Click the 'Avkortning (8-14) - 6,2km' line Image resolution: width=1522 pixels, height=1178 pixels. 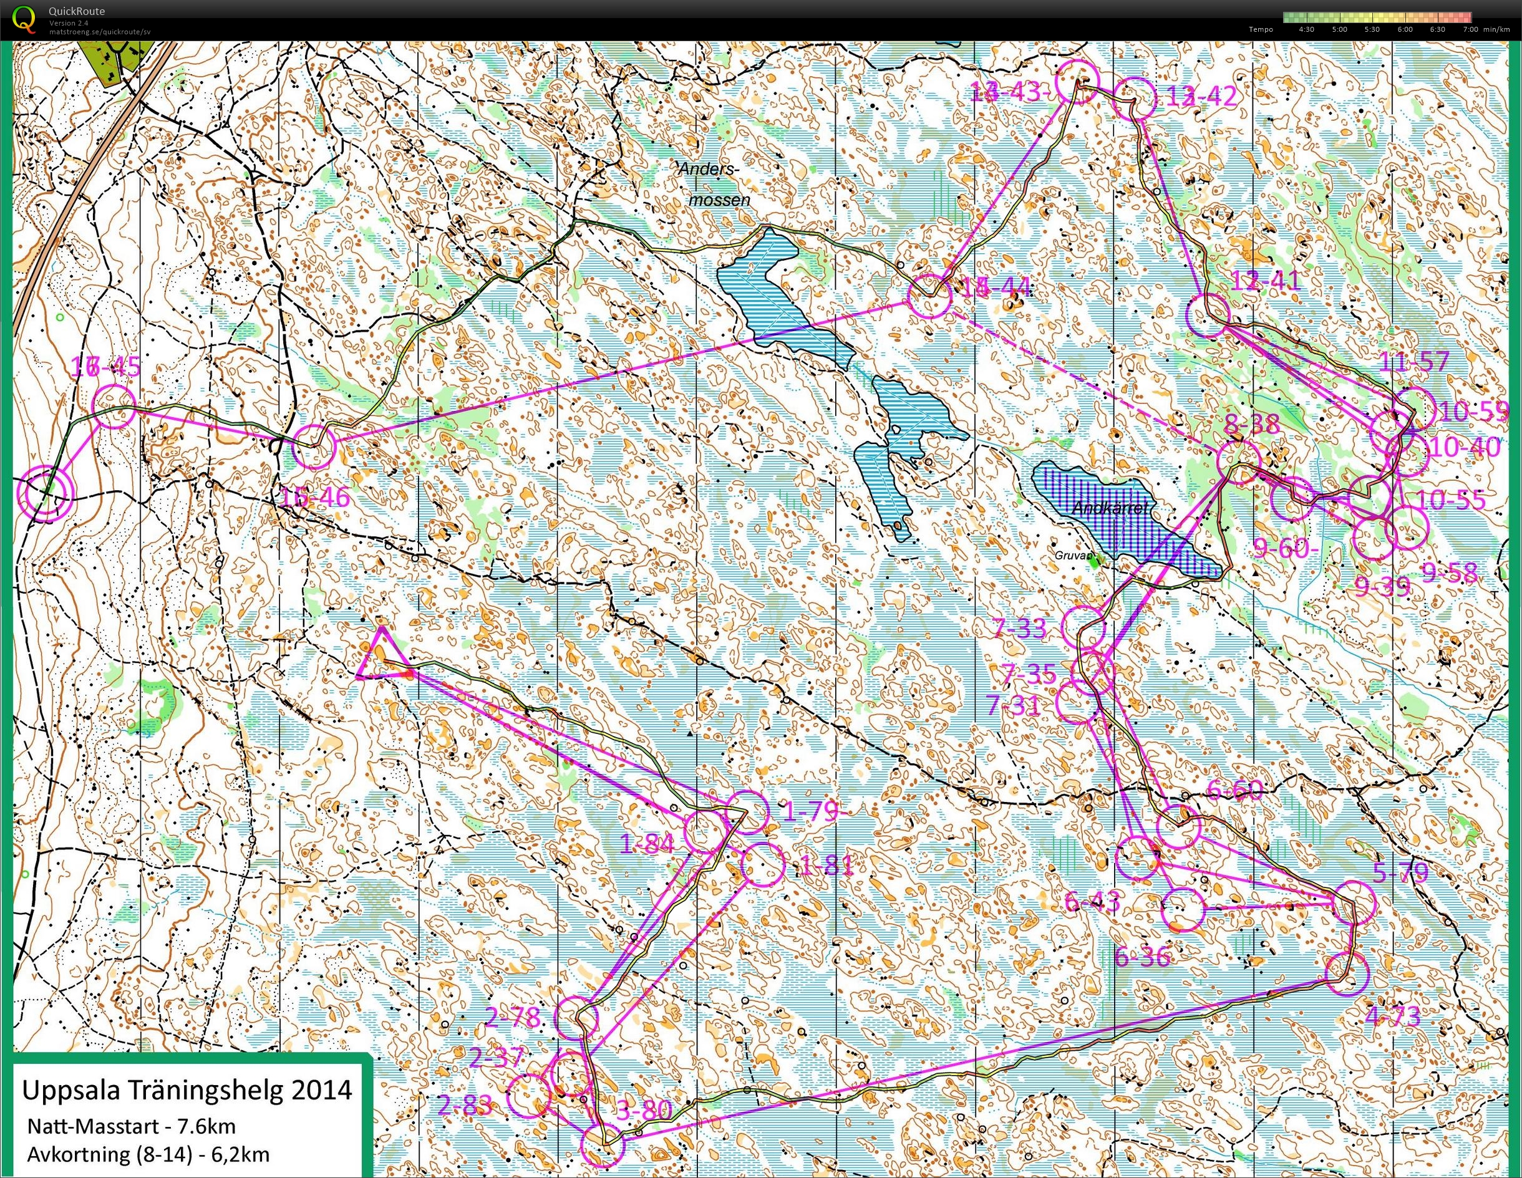pos(148,1154)
